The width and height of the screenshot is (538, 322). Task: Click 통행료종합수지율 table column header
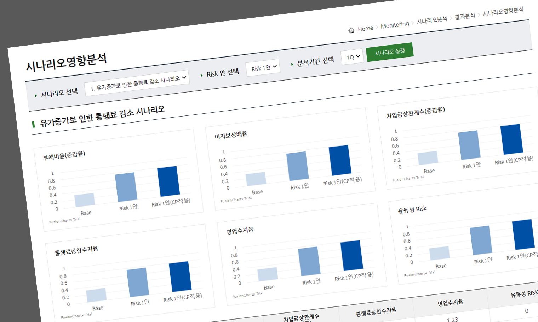click(376, 312)
